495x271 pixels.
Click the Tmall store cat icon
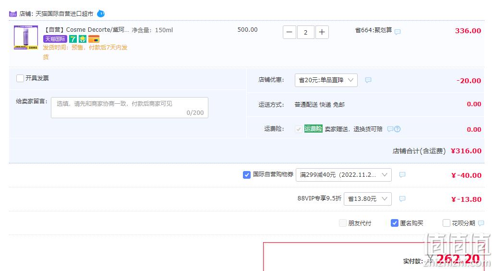12,14
